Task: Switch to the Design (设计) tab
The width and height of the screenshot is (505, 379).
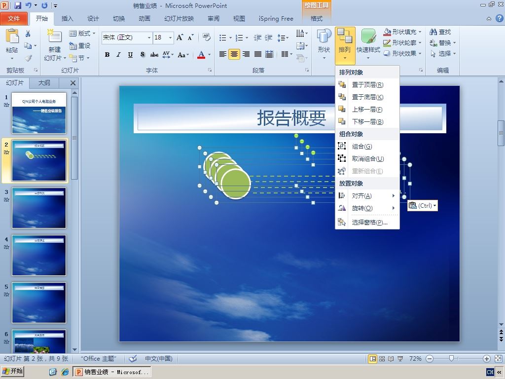Action: [x=93, y=19]
